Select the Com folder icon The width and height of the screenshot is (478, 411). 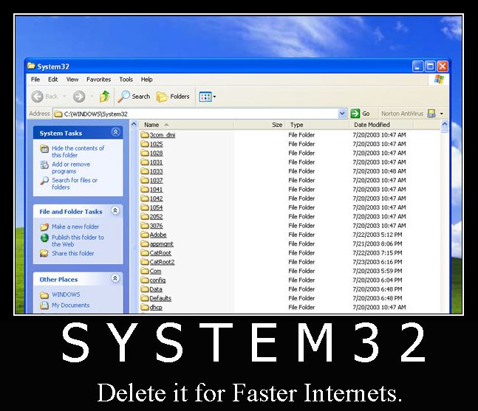point(145,271)
